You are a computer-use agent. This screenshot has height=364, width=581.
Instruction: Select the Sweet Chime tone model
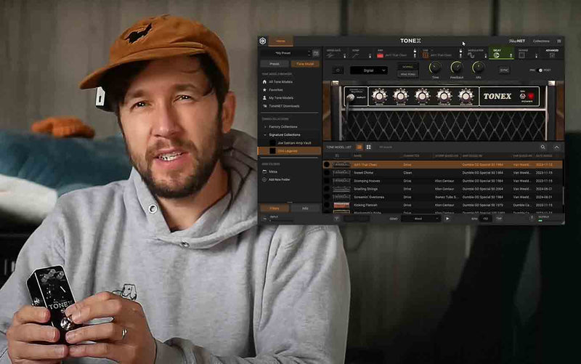[x=442, y=173]
